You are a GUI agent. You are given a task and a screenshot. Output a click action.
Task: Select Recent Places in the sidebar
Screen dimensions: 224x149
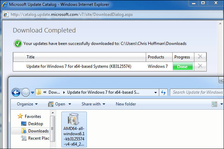click(x=37, y=138)
